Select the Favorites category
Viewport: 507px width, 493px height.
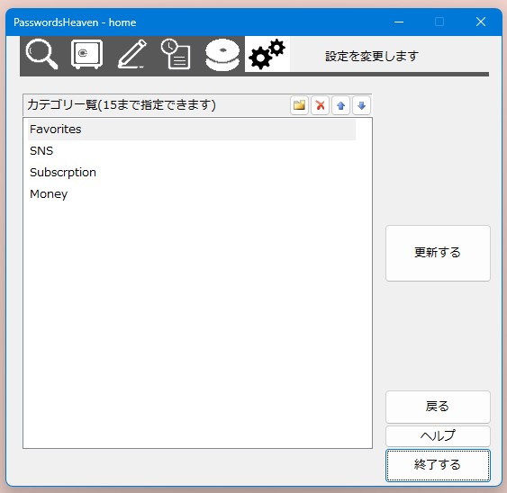192,130
